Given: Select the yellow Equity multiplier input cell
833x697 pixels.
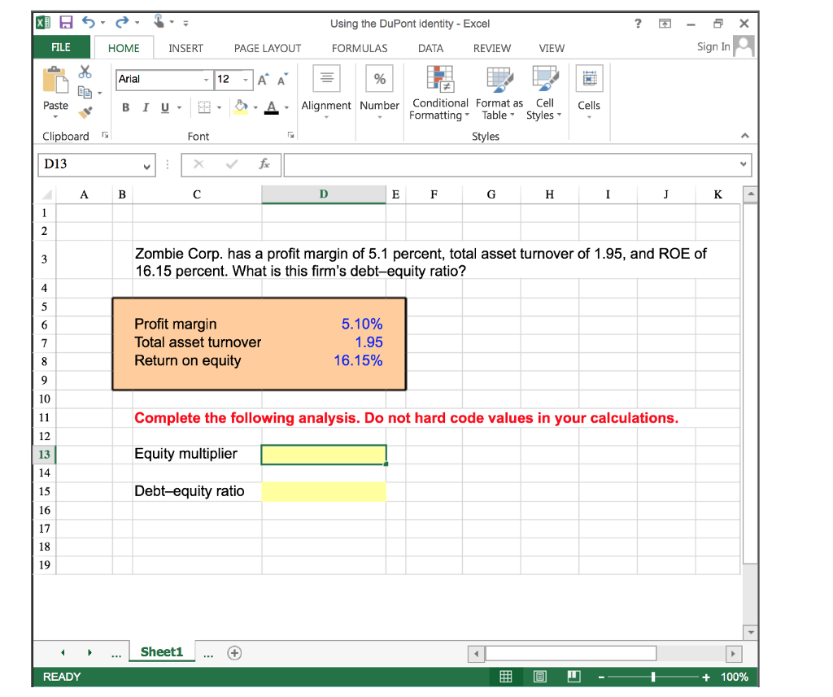Looking at the screenshot, I should tap(323, 454).
